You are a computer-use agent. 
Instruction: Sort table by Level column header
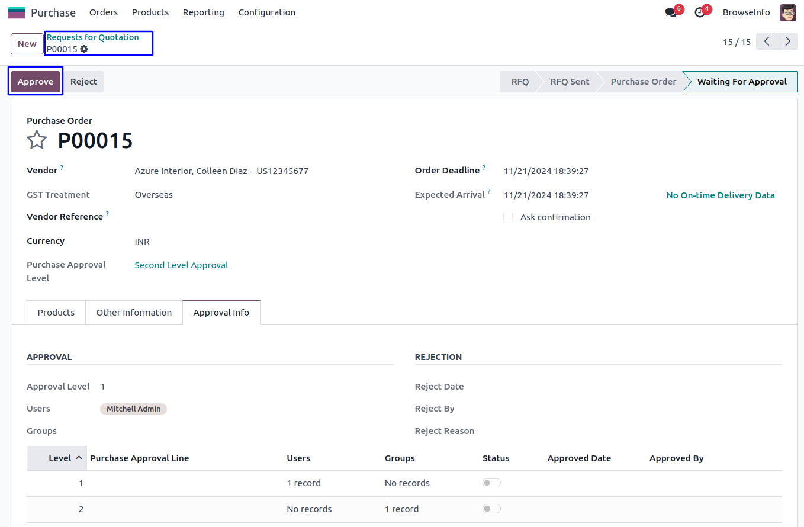60,458
